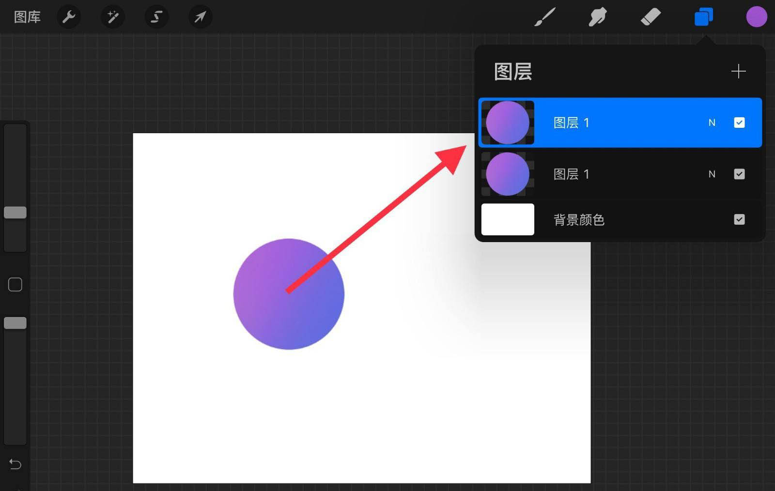Select the lower 图层 1 layer name
This screenshot has height=491, width=775.
(572, 174)
